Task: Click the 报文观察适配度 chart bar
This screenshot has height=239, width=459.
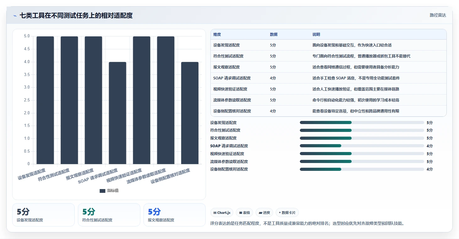Action: tap(93, 100)
